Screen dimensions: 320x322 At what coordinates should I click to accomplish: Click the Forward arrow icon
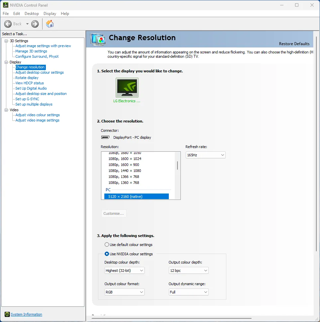pyautogui.click(x=35, y=24)
